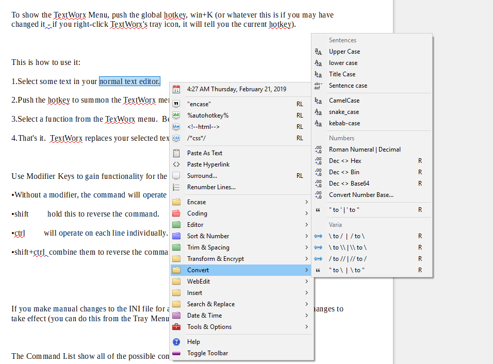
Task: Select / to // conversion entry
Action: (372, 259)
